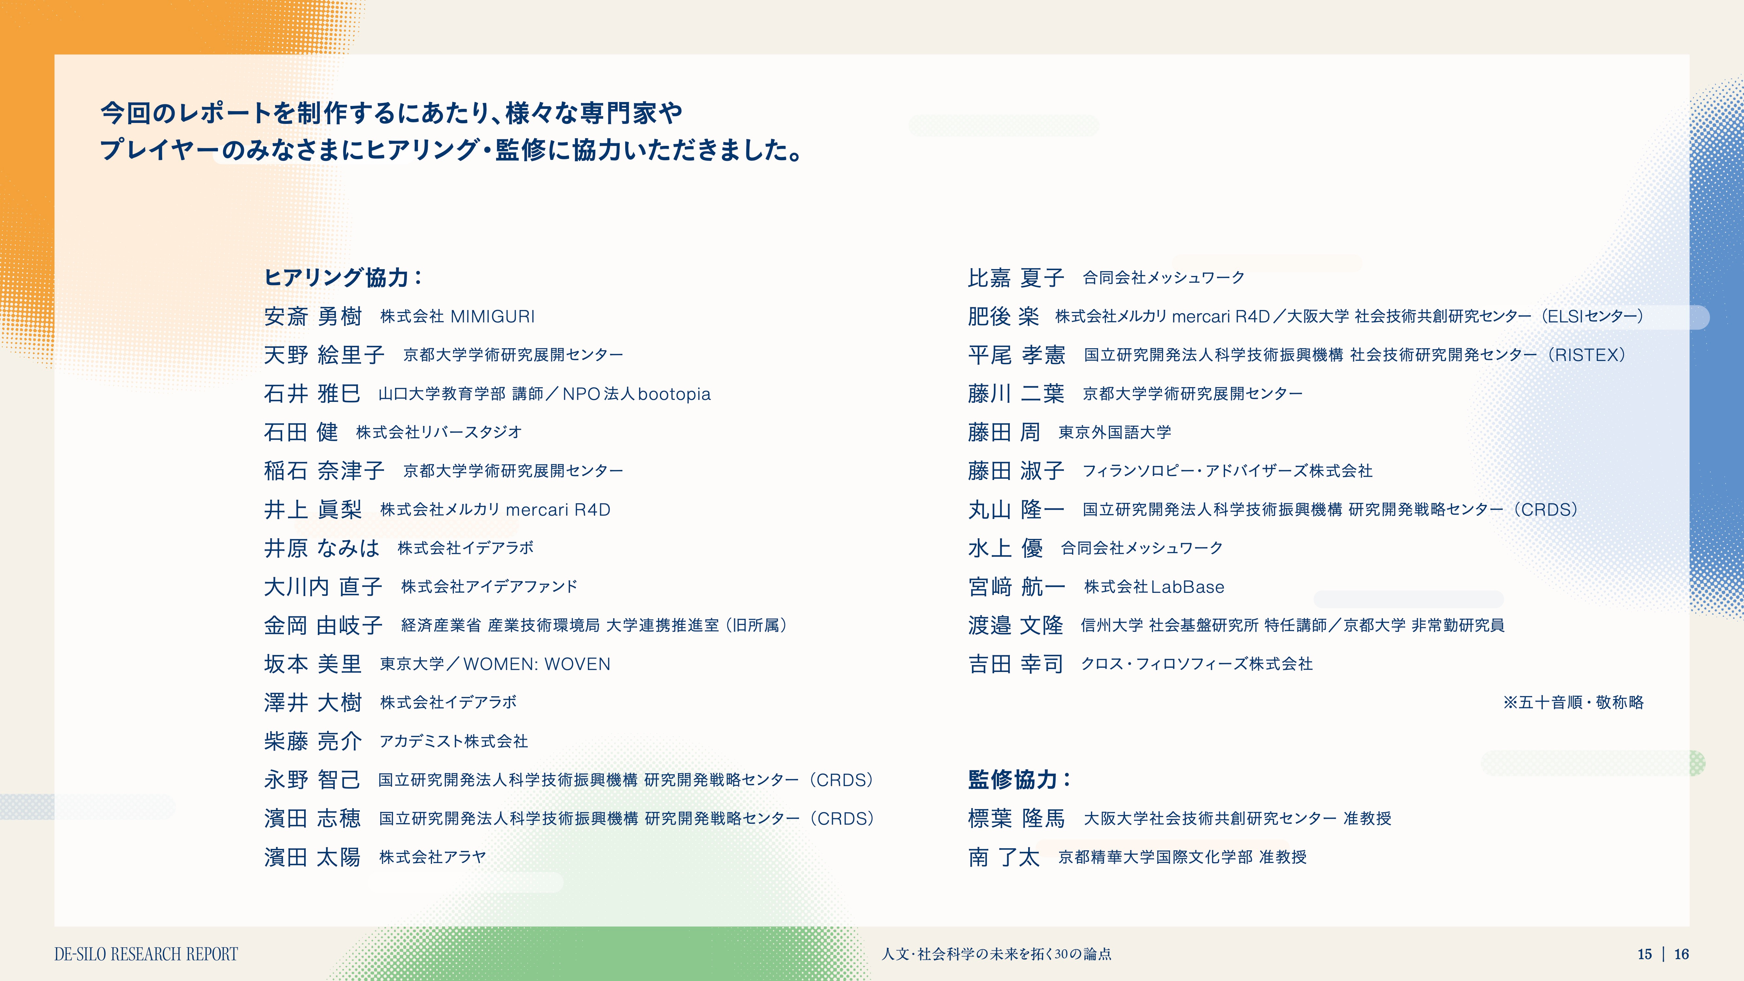
Task: Click the name 坂本 美里
Action: [313, 663]
